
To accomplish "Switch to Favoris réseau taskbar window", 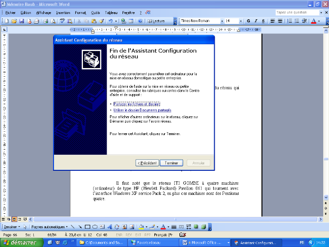I will (x=154, y=243).
